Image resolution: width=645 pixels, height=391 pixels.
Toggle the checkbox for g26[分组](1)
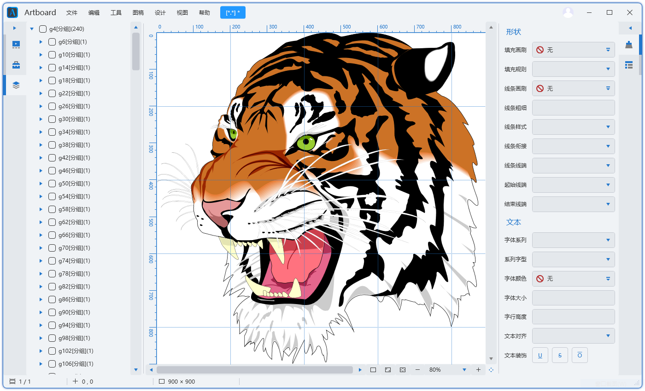point(52,106)
